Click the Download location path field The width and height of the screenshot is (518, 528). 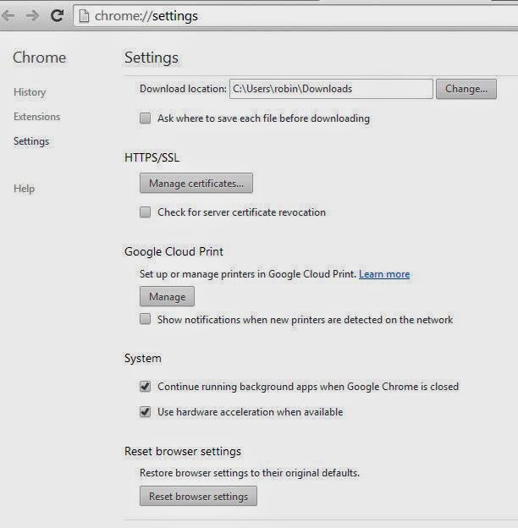tap(331, 89)
